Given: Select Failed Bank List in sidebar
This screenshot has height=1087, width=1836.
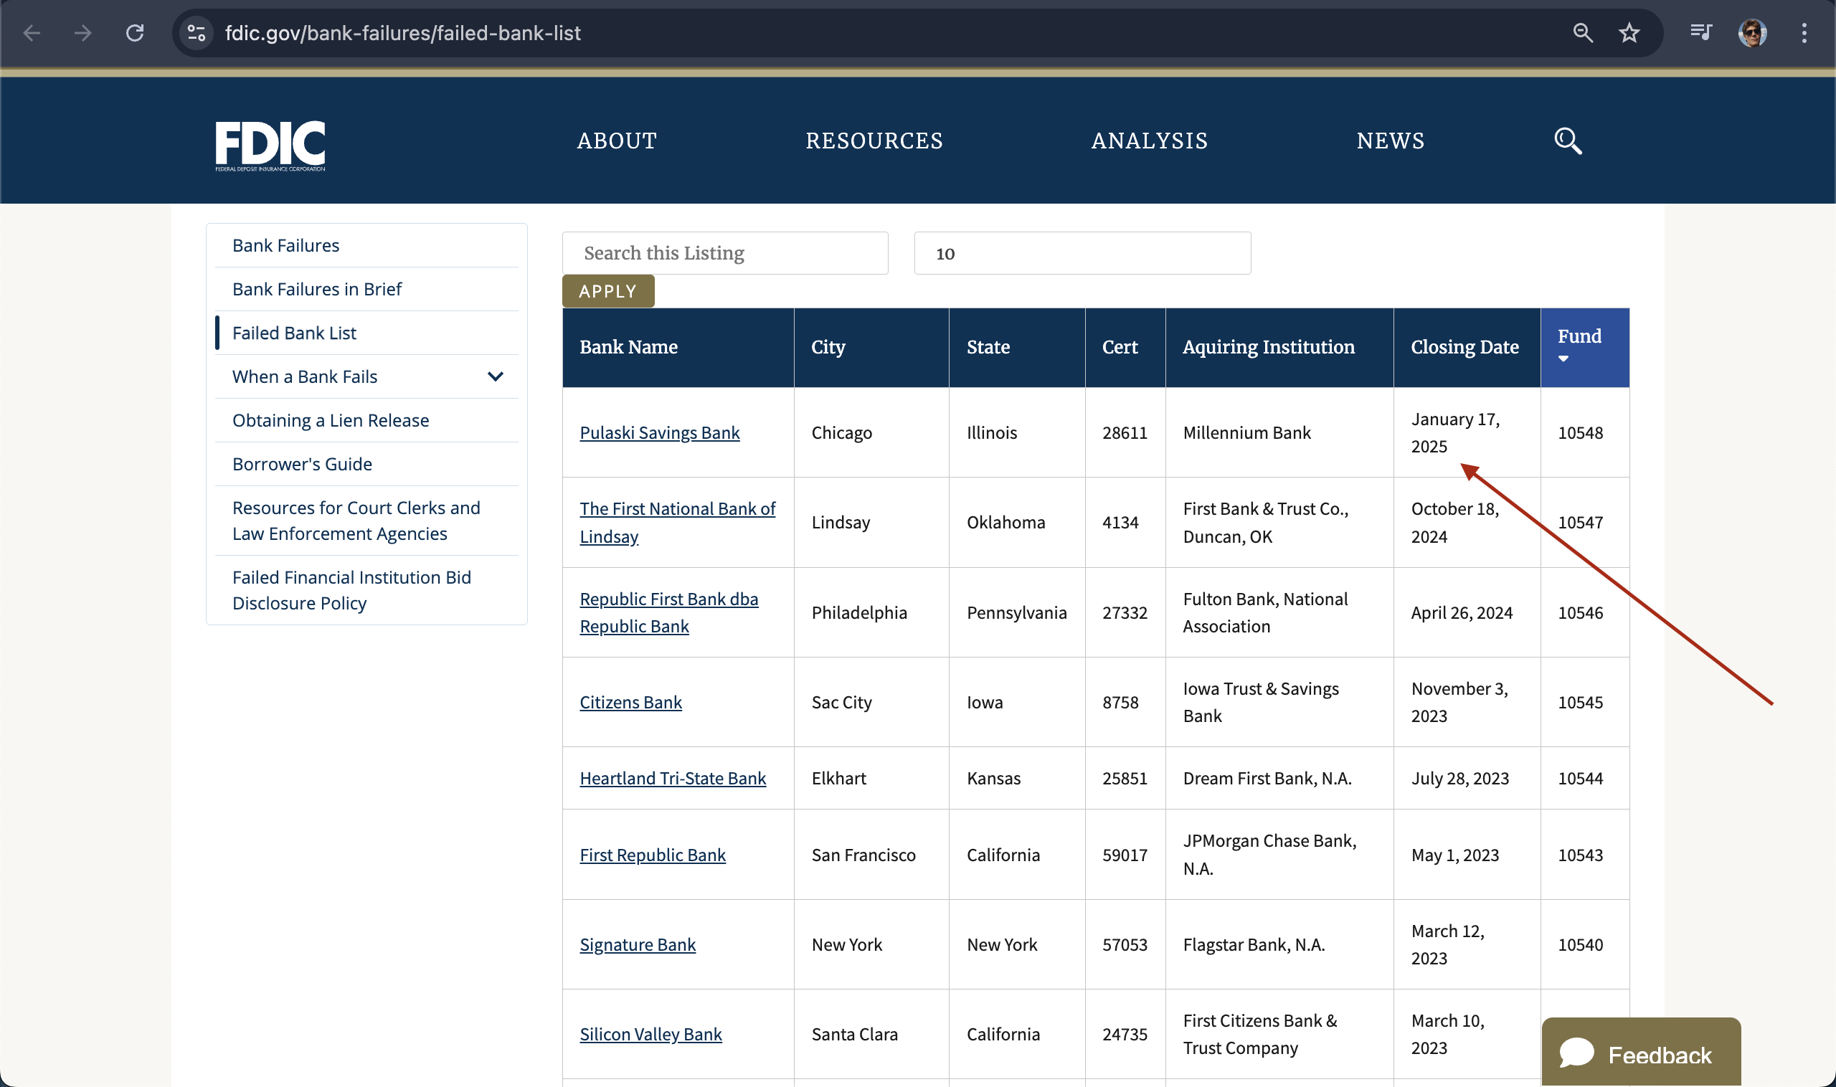Looking at the screenshot, I should [x=294, y=333].
